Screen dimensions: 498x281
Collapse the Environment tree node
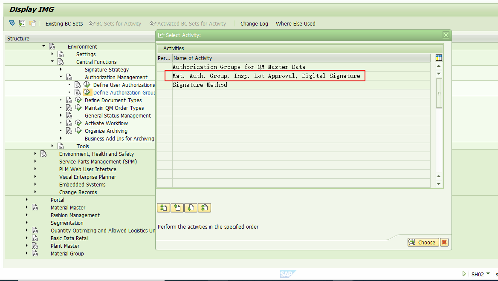pos(43,46)
